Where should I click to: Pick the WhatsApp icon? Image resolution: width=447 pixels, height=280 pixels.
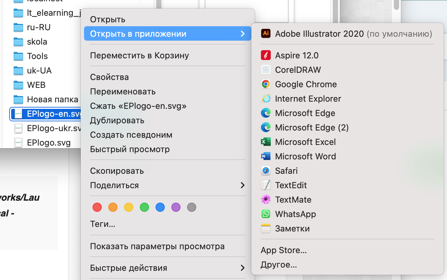tap(266, 214)
